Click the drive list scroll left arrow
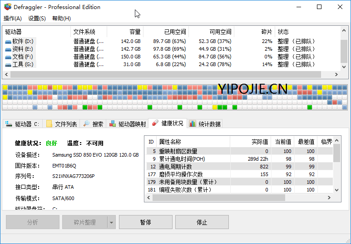The height and width of the screenshot is (244, 351). click(6, 74)
